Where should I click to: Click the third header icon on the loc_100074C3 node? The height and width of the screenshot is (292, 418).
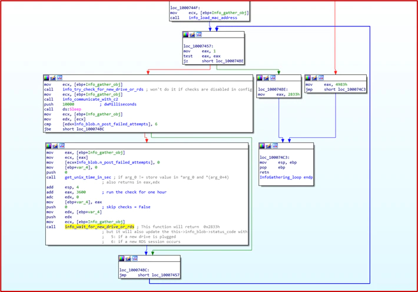(275, 145)
